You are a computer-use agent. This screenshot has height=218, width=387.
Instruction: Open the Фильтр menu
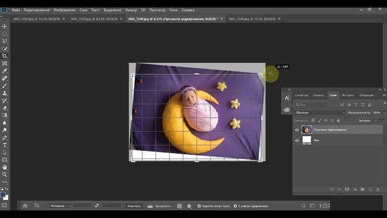pyautogui.click(x=131, y=10)
